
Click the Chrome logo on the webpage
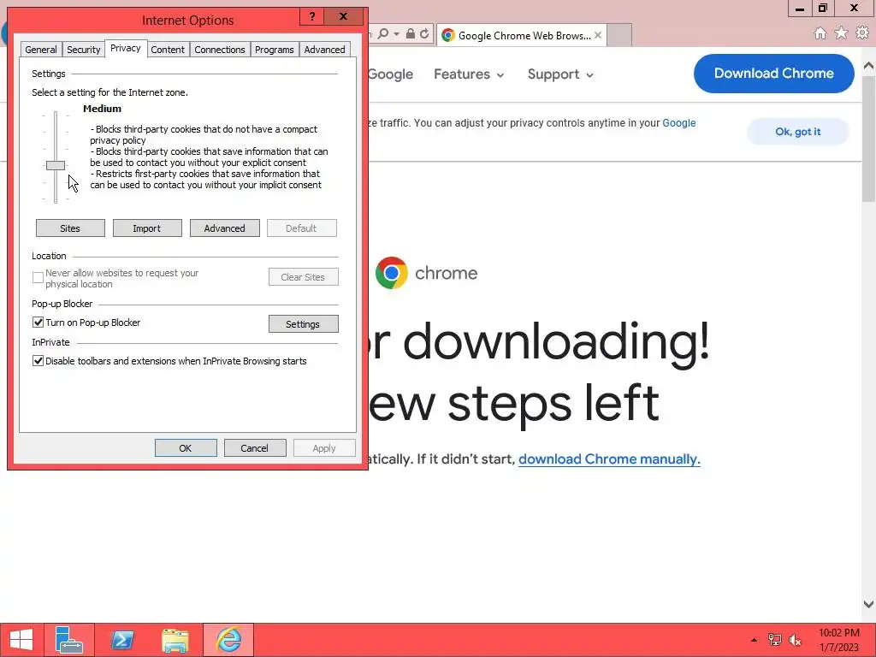tap(391, 273)
